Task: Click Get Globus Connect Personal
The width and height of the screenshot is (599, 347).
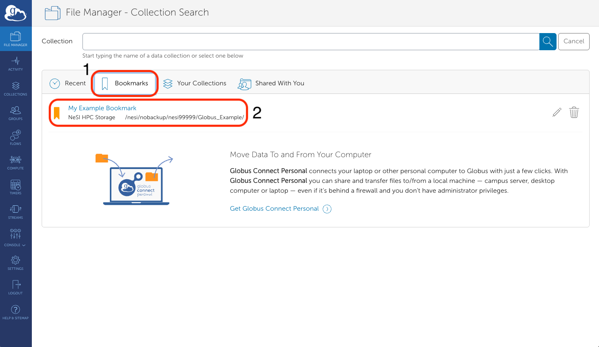Action: point(274,208)
